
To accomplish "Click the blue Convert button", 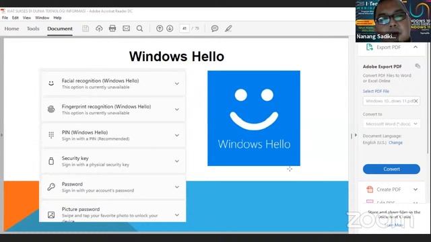I will pyautogui.click(x=391, y=169).
